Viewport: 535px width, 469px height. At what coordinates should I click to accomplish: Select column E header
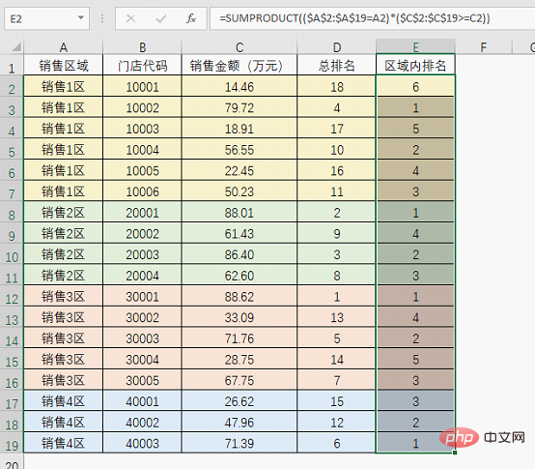point(415,46)
